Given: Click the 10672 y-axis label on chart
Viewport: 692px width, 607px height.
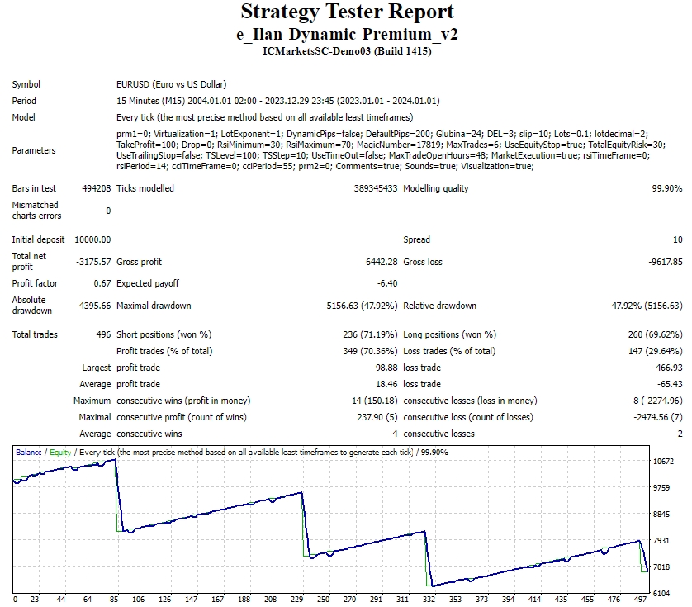Looking at the screenshot, I should pos(663,462).
